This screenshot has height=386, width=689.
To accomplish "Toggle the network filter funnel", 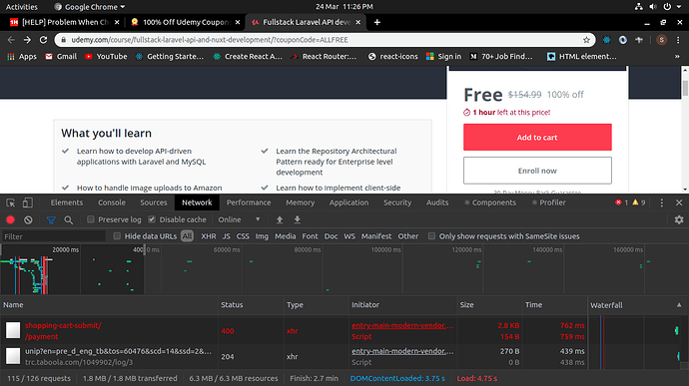I will pyautogui.click(x=51, y=219).
